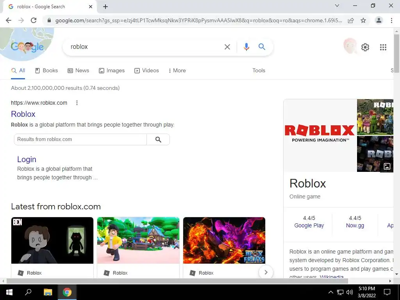This screenshot has width=400, height=300.
Task: Open options for the roblox.com result
Action: [77, 103]
